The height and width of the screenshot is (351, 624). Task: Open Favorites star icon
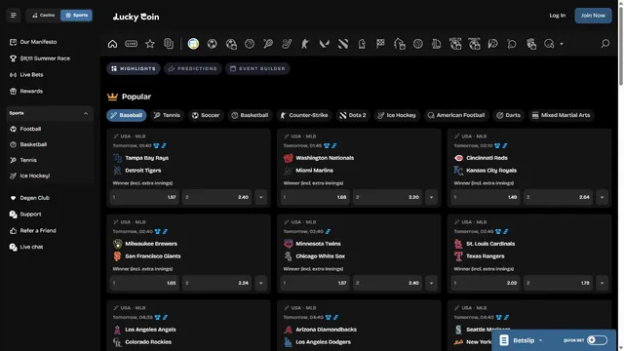click(150, 44)
